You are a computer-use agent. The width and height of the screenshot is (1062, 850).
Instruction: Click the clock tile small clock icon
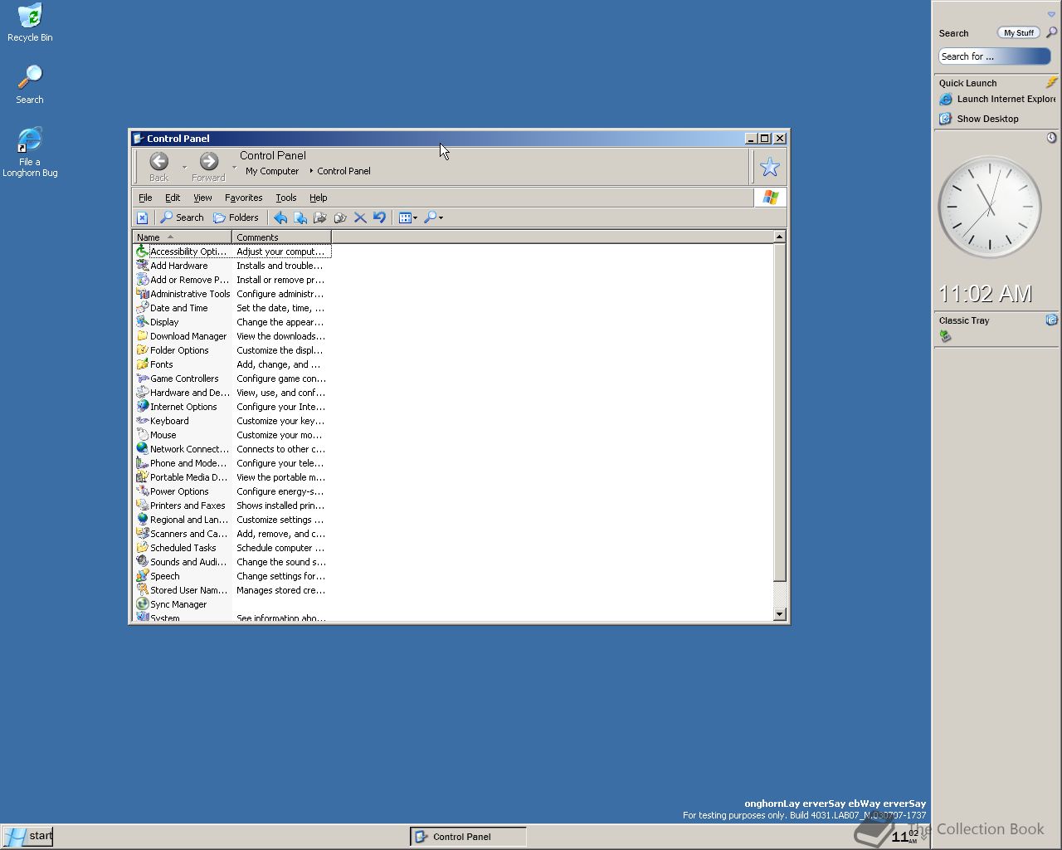[1051, 137]
